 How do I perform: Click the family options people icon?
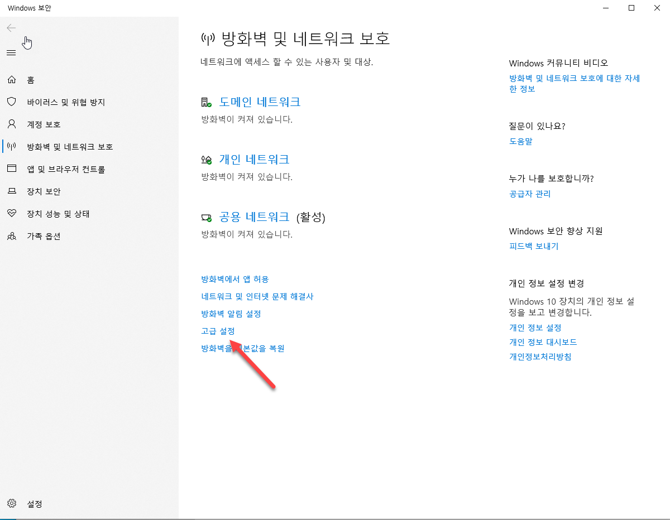point(12,236)
